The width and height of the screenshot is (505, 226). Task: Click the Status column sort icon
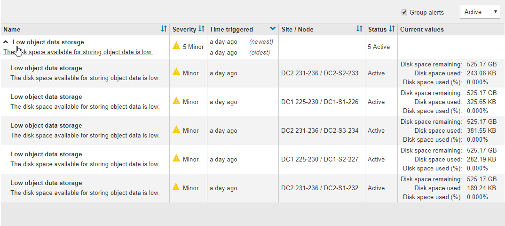(392, 29)
